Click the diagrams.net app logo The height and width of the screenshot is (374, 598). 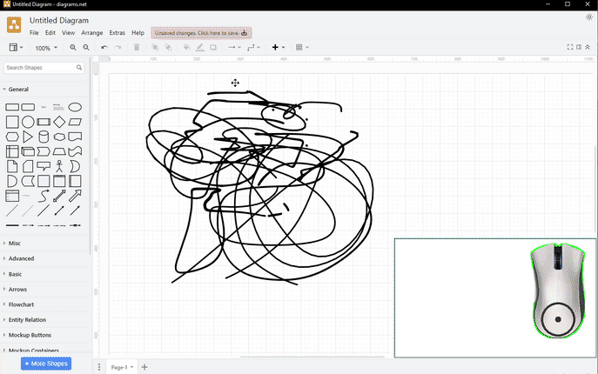tap(14, 24)
